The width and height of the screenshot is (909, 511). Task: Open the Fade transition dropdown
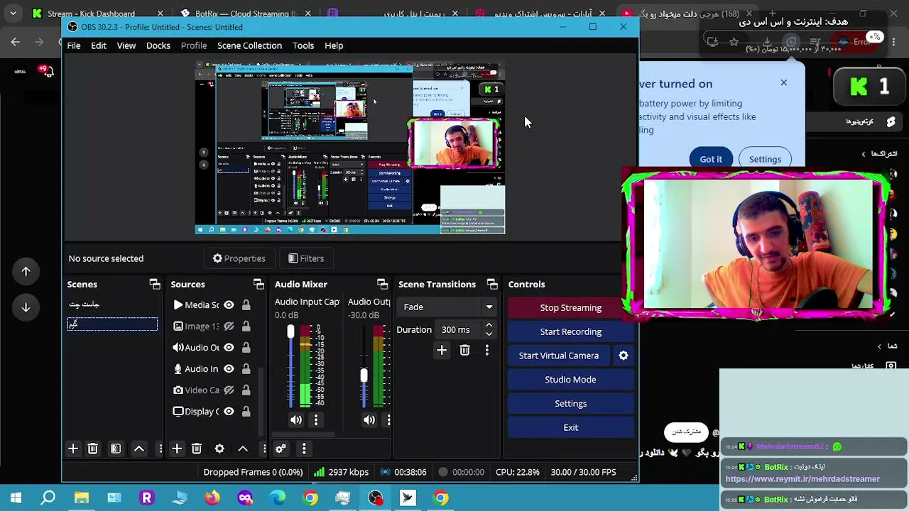pos(447,307)
